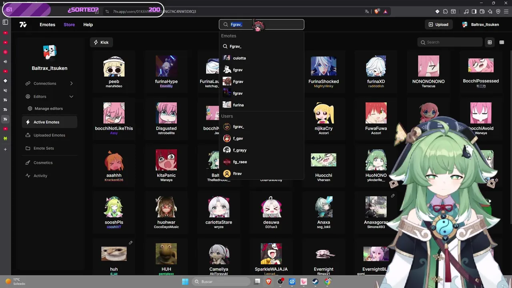Select the Kick platform tab

click(101, 42)
